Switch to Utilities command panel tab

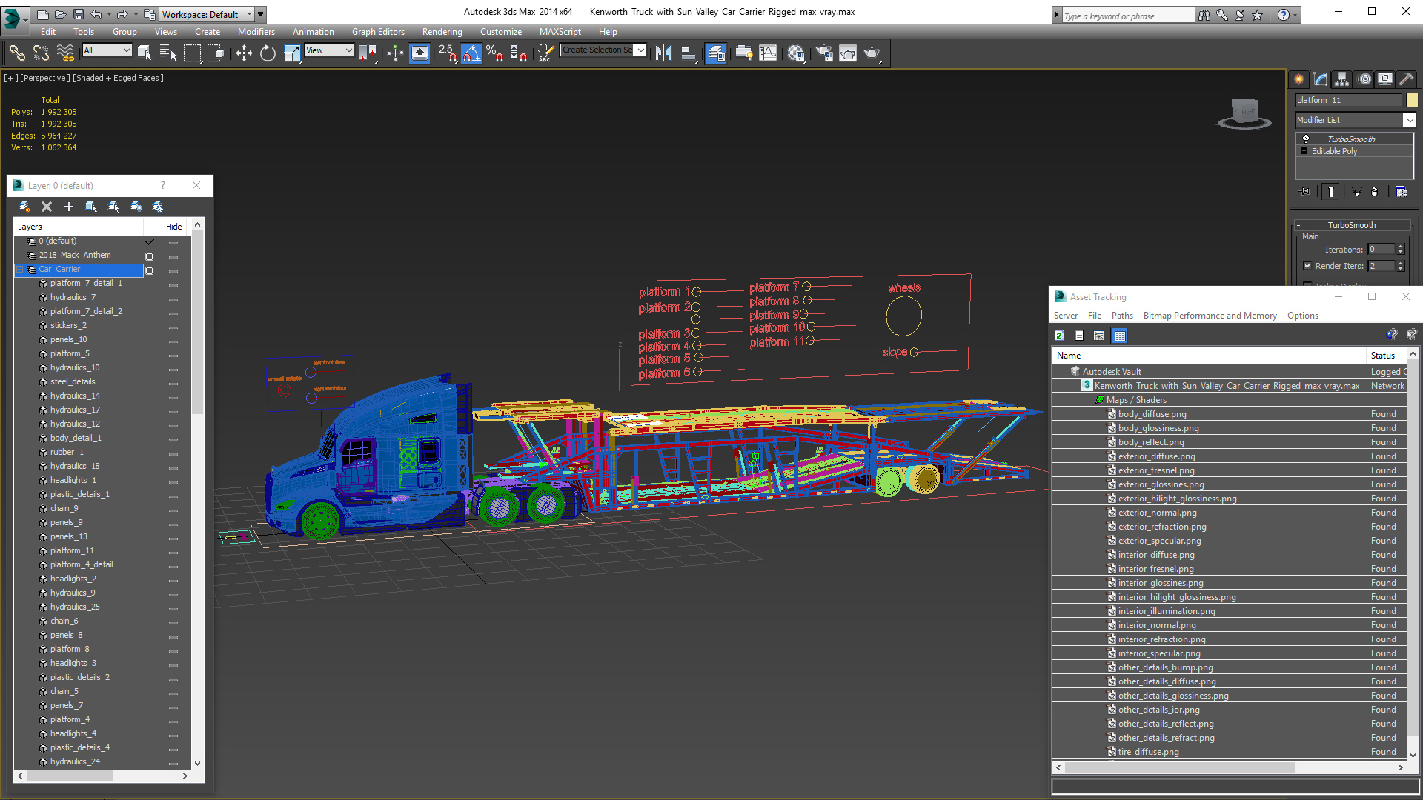(1406, 79)
